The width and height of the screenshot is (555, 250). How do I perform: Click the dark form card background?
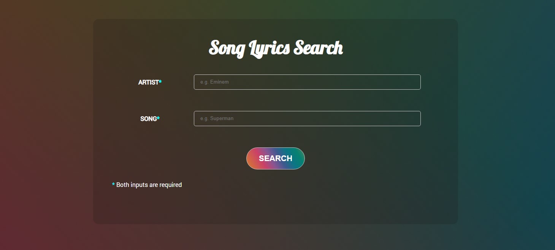point(276,207)
